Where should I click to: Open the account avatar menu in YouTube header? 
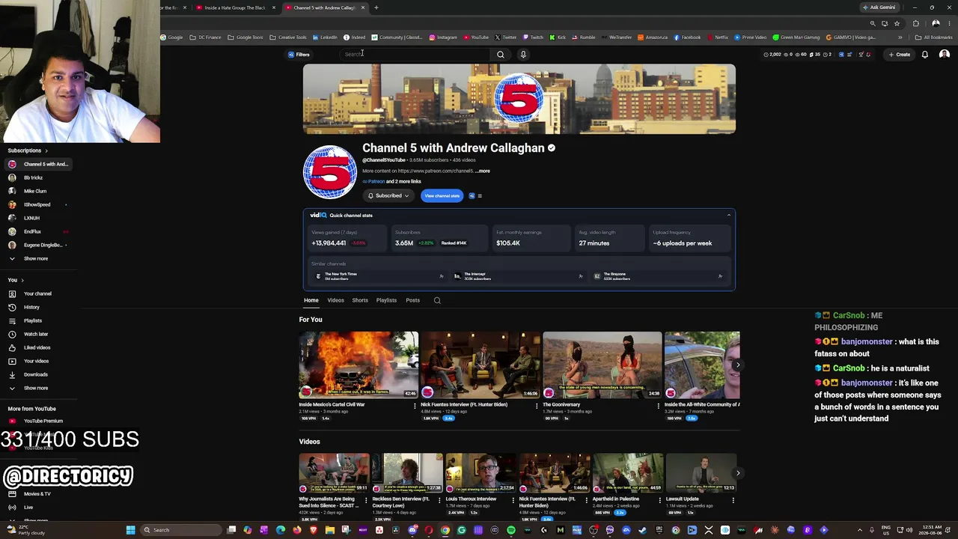tap(945, 54)
